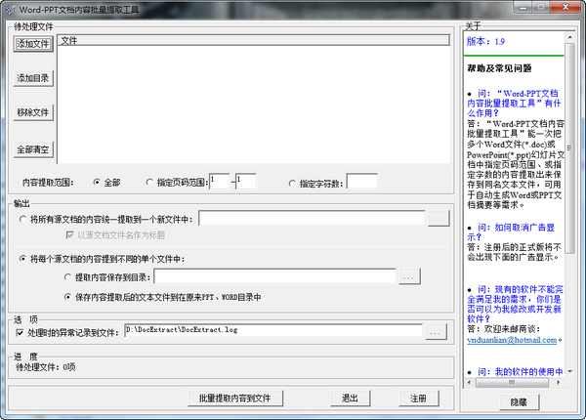Click the application icon in title bar
Viewport: 586px width, 420px height.
(x=10, y=10)
